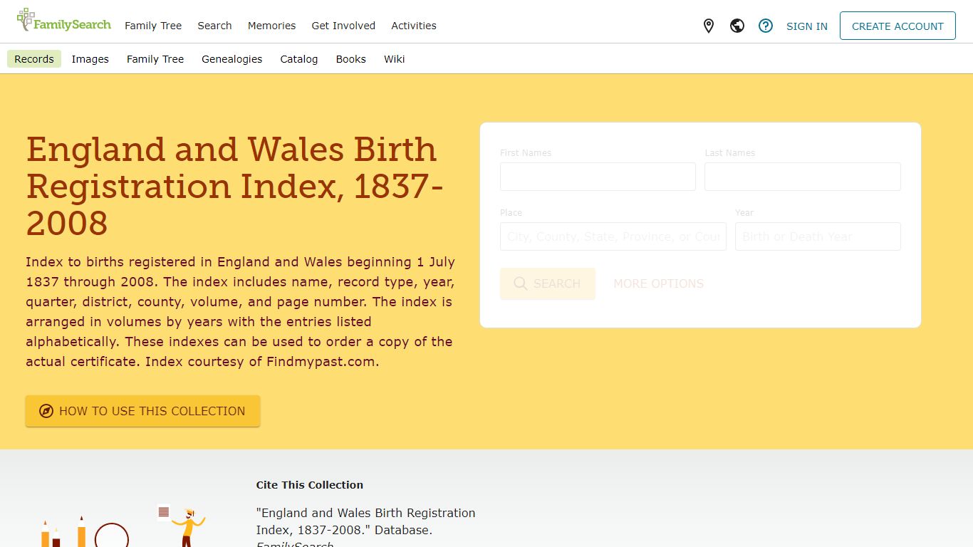
Task: Focus the Place input field
Action: 613,236
